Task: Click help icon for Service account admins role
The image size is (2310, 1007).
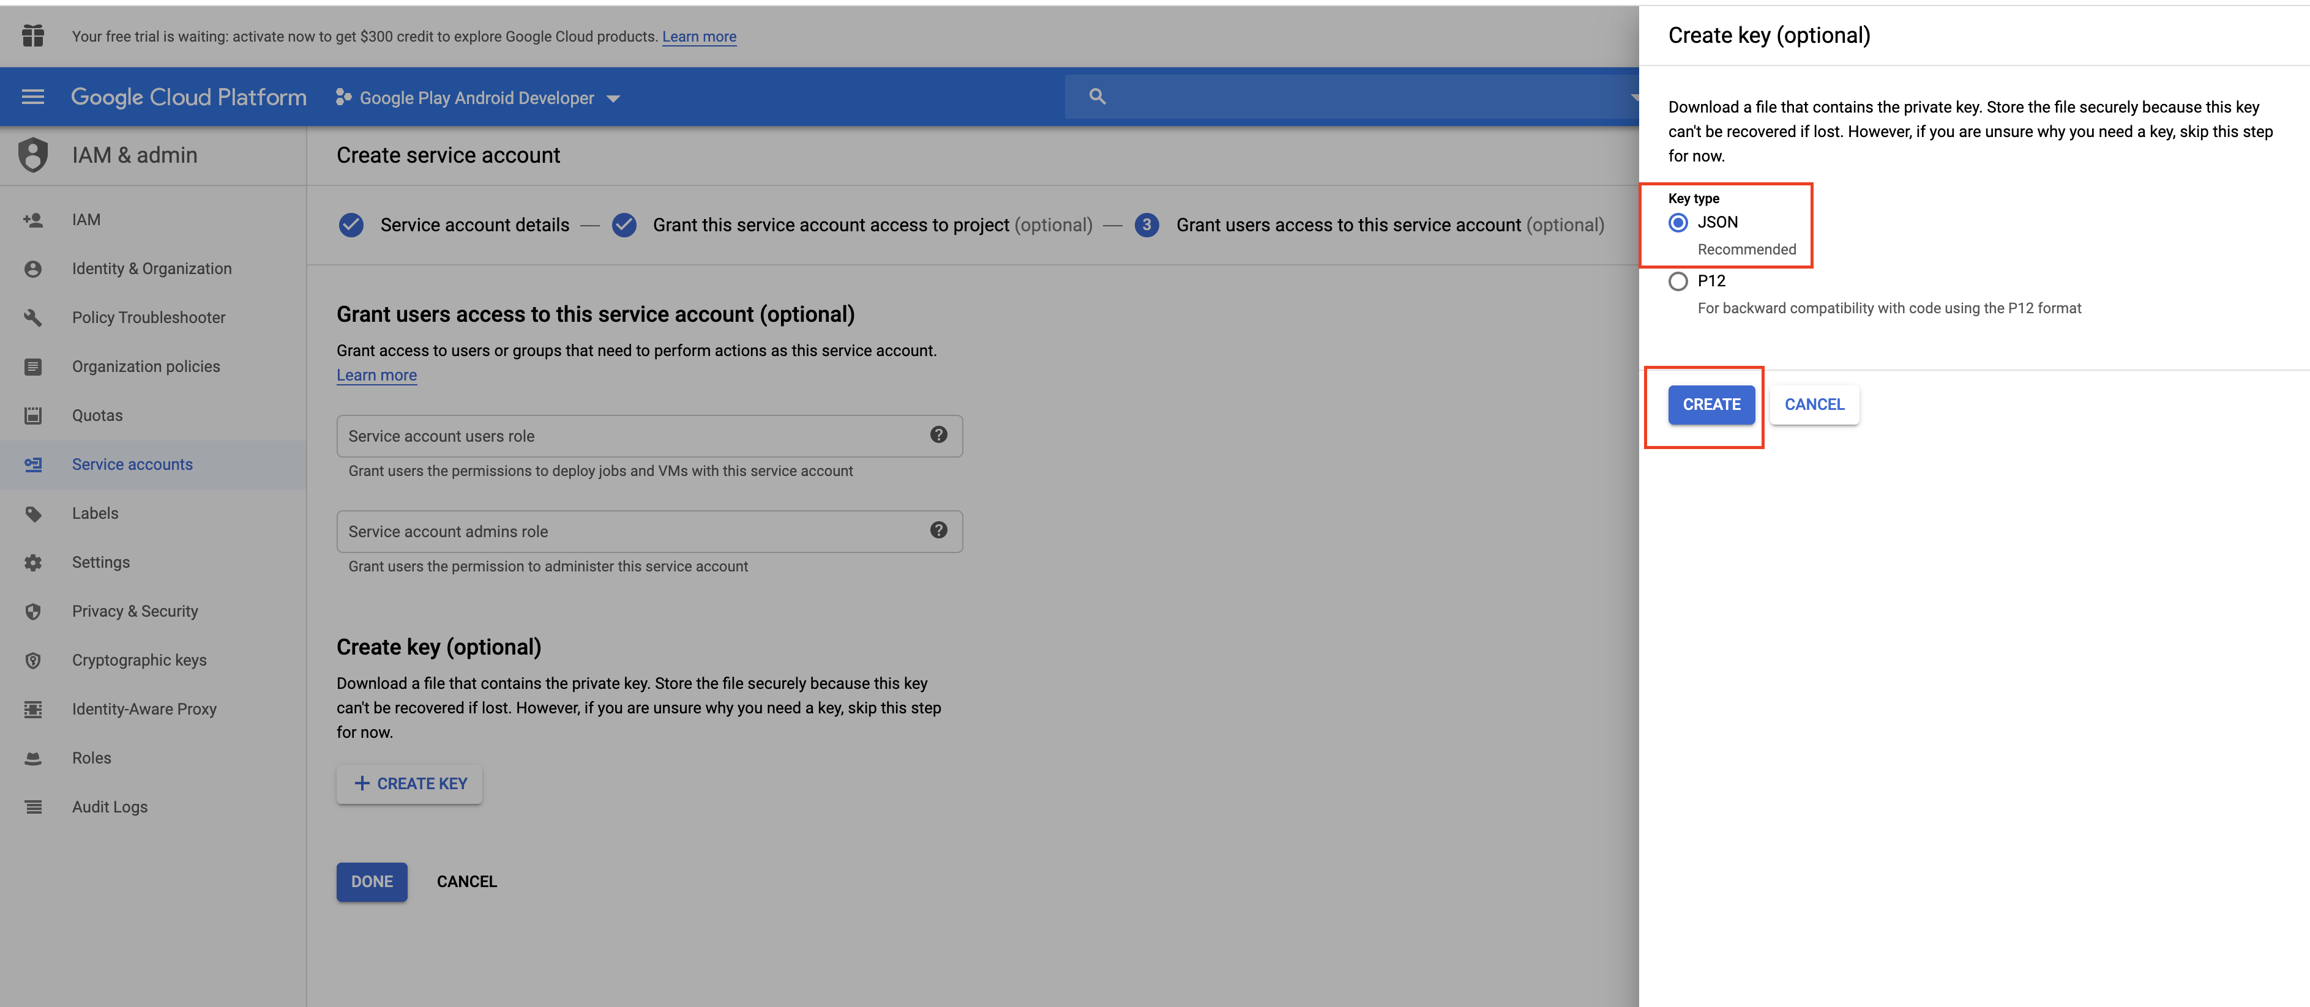Action: [x=938, y=530]
